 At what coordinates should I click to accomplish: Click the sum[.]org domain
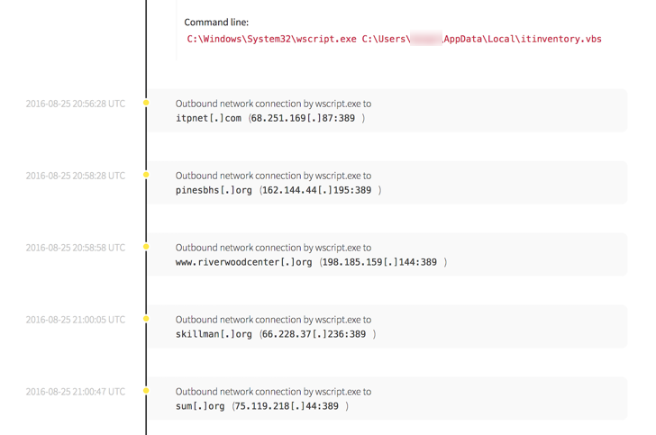click(x=200, y=406)
